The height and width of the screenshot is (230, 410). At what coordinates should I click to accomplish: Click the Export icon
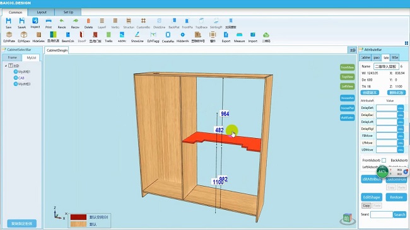coord(226,35)
